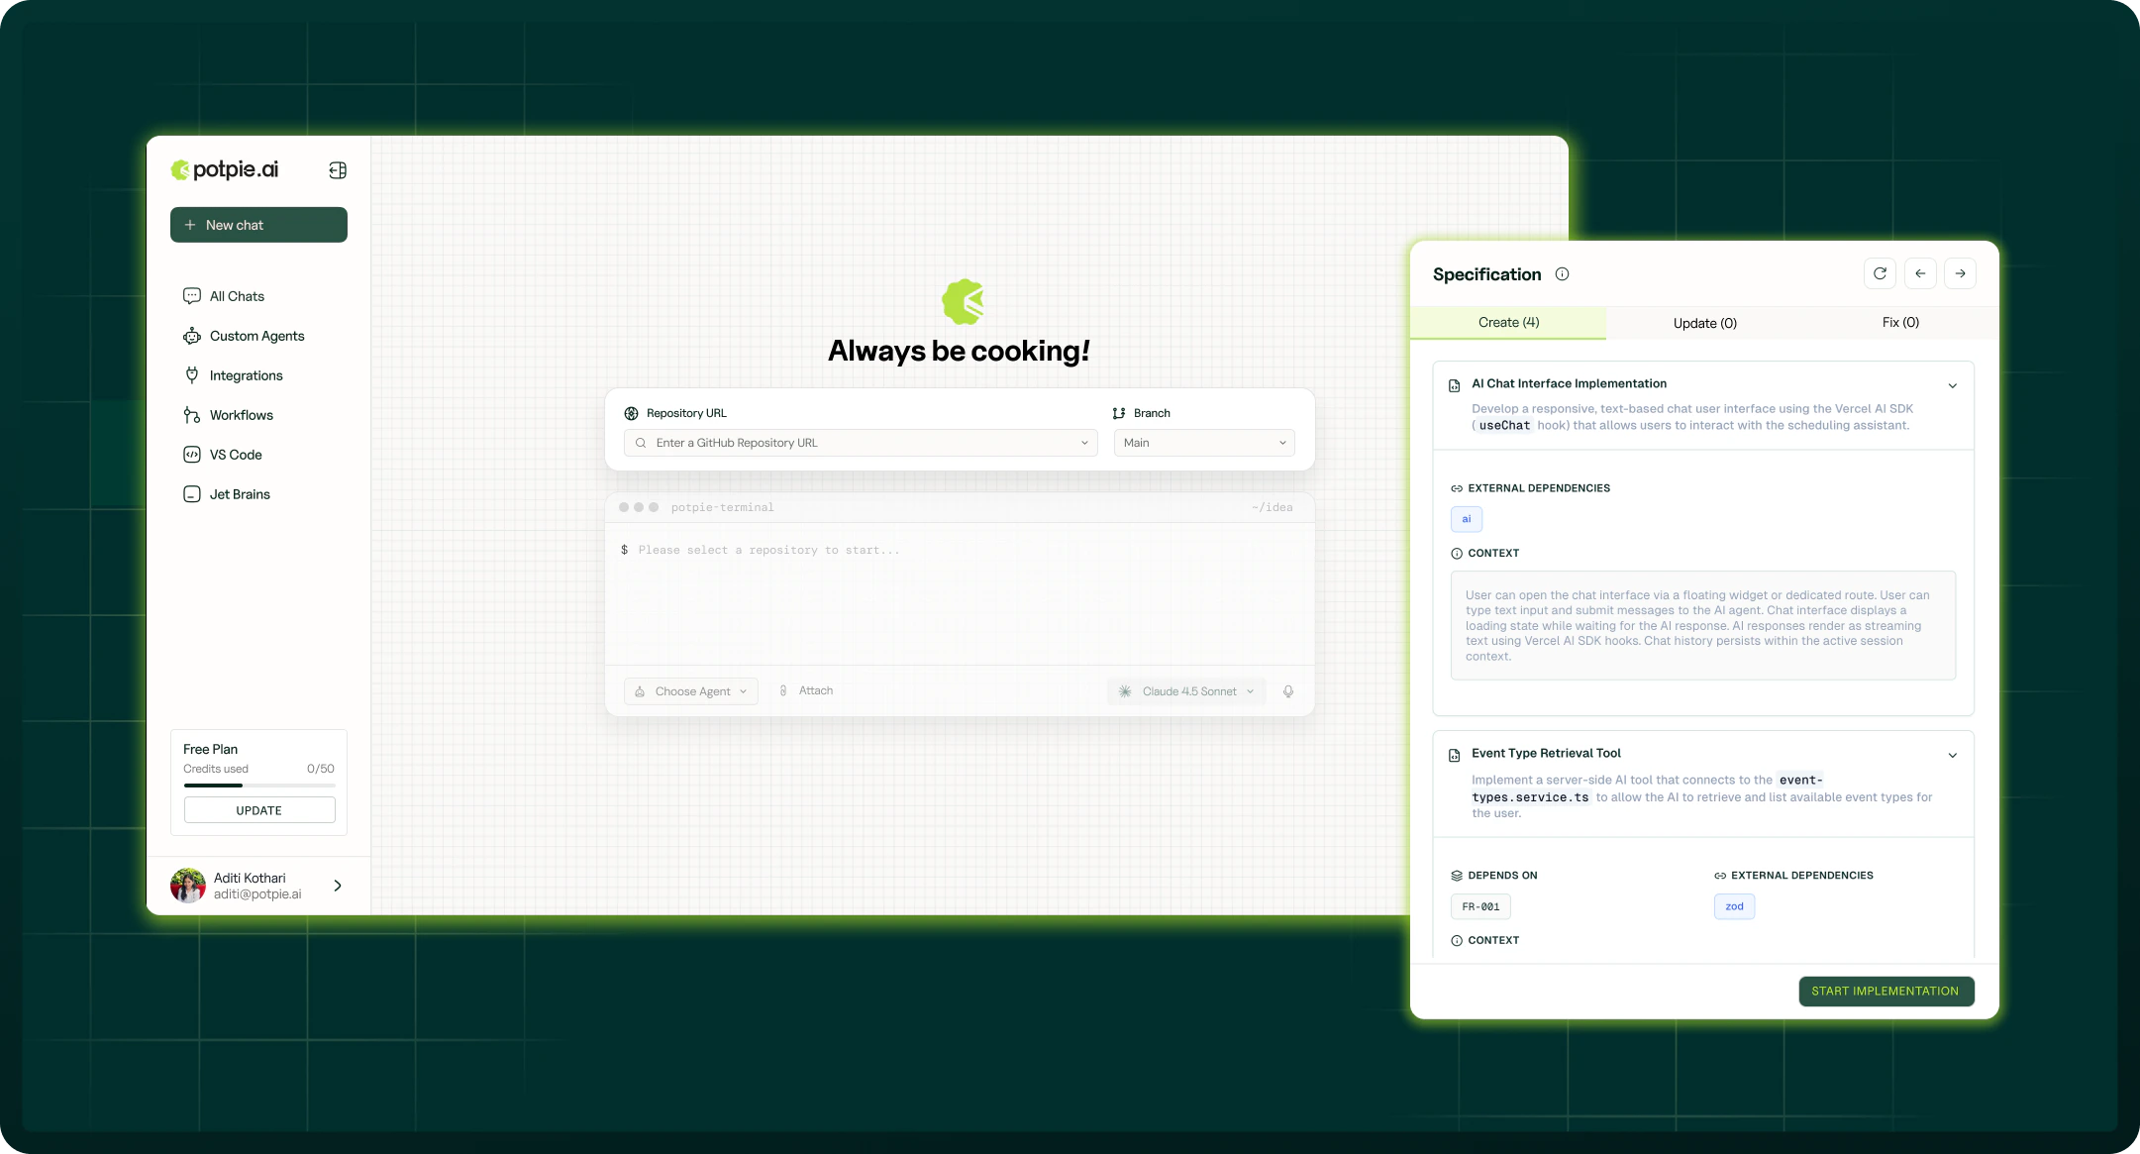Go to next specification arrow
The width and height of the screenshot is (2140, 1154).
[x=1960, y=273]
